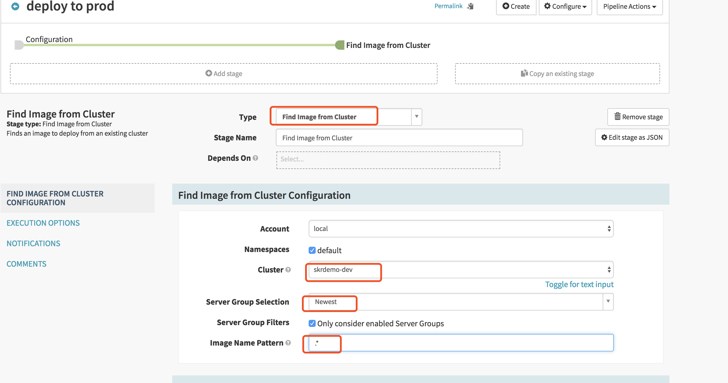Viewport: 728px width, 383px height.
Task: Uncheck the default namespace checkbox
Action: tap(312, 250)
